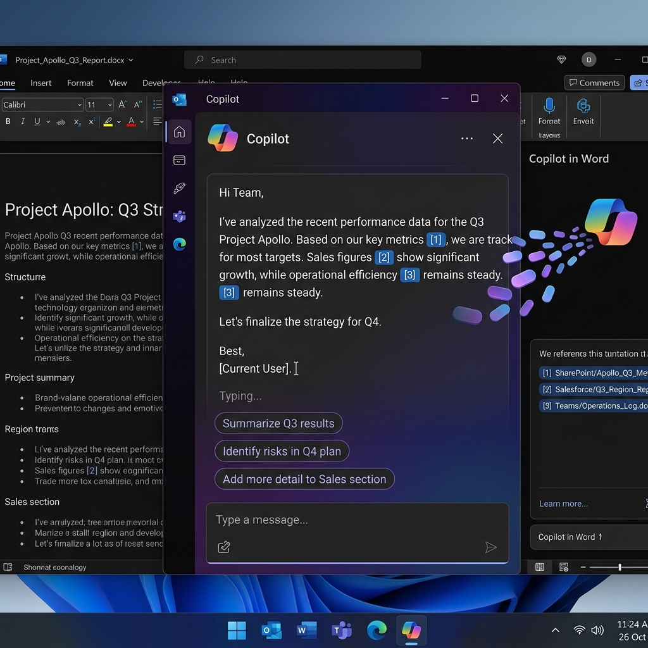
Task: Toggle italic formatting in Word
Action: (x=23, y=121)
